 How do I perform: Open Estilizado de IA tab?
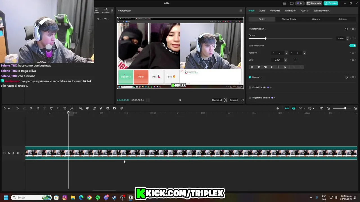(x=321, y=11)
